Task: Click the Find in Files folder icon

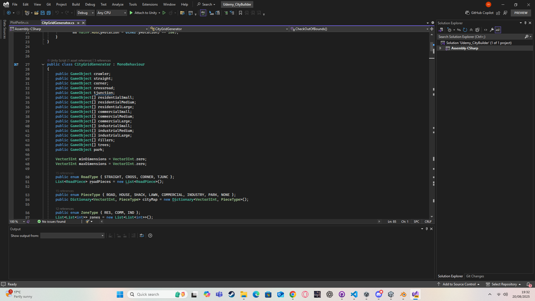Action: (182, 13)
